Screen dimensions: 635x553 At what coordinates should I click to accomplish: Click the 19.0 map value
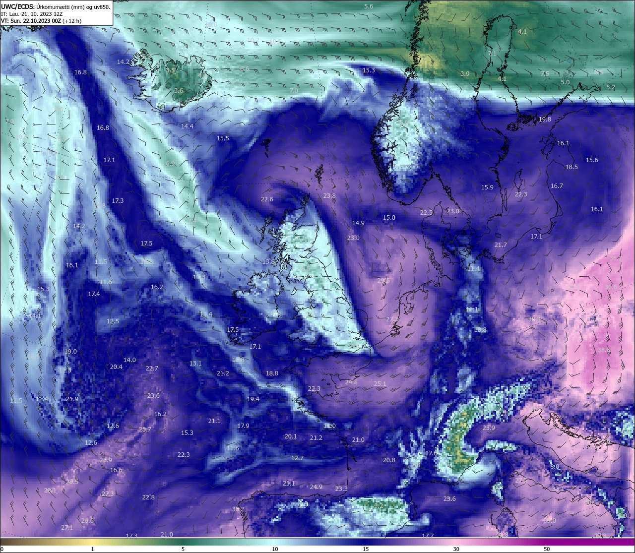(x=70, y=352)
